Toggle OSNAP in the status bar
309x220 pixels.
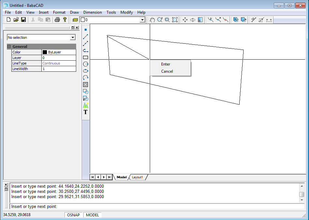(x=74, y=215)
